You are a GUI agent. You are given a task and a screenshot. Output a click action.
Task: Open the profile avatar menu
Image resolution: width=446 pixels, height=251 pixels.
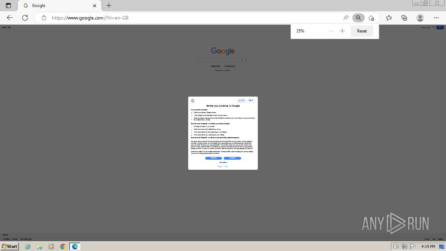point(420,18)
